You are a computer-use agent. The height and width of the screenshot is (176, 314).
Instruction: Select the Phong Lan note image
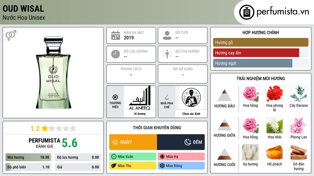coord(299,125)
